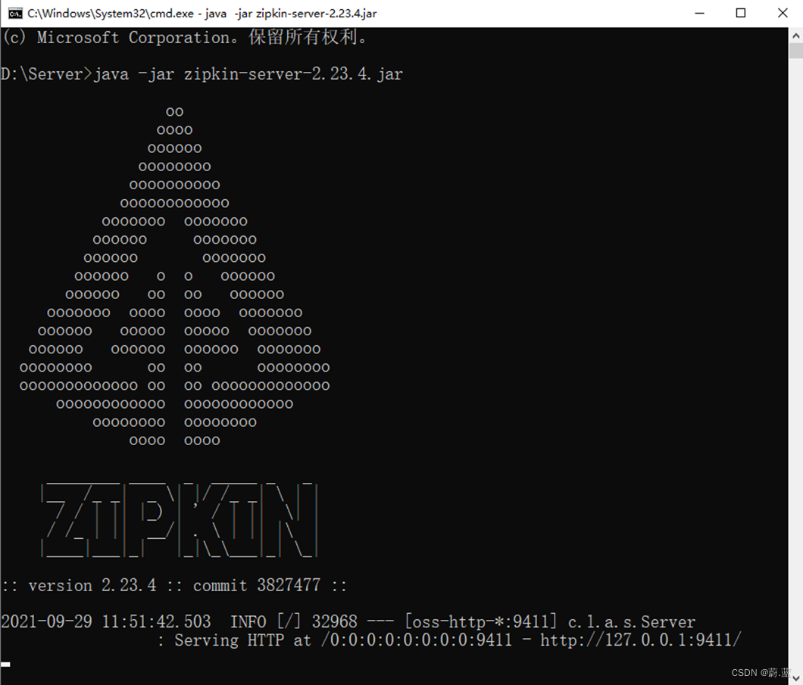Viewport: 803px width, 685px height.
Task: Minimize the cmd.exe window
Action: point(699,14)
